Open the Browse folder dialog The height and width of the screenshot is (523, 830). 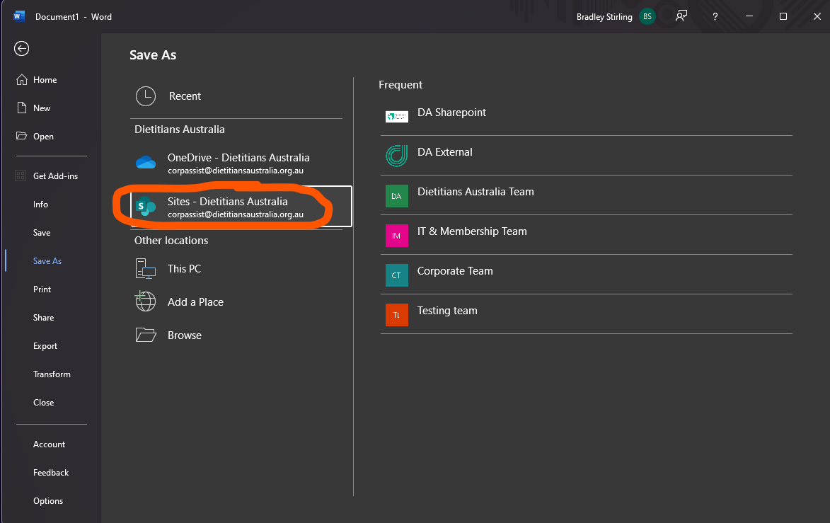186,335
